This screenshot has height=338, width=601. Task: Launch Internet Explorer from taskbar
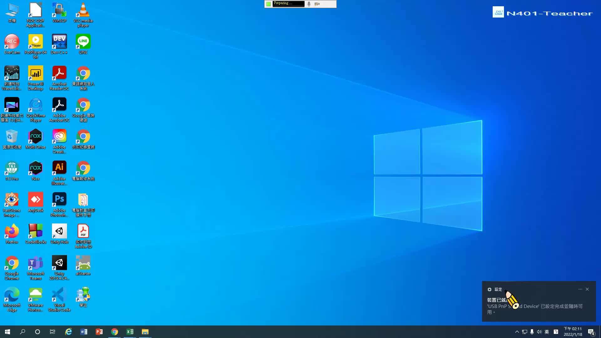[68, 332]
